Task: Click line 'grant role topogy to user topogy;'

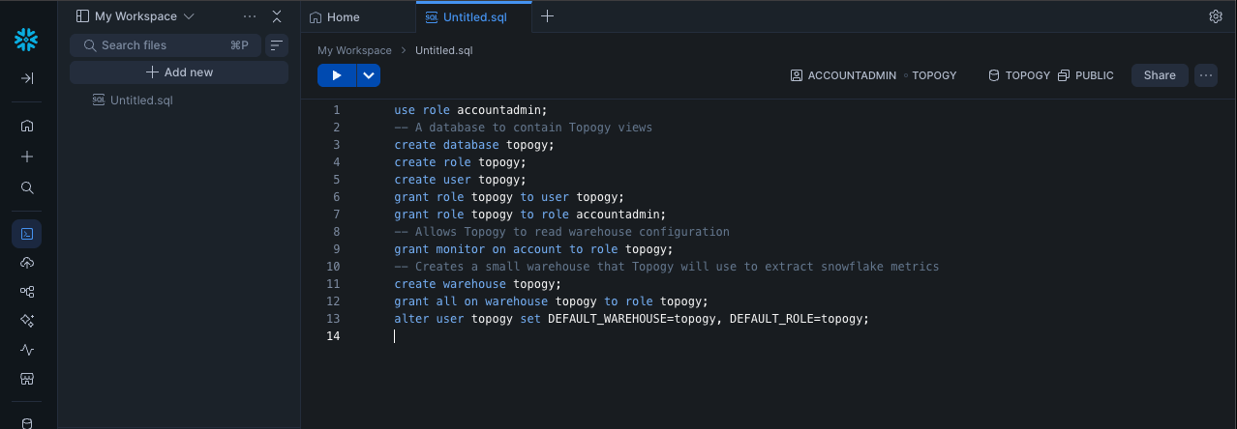Action: [509, 197]
